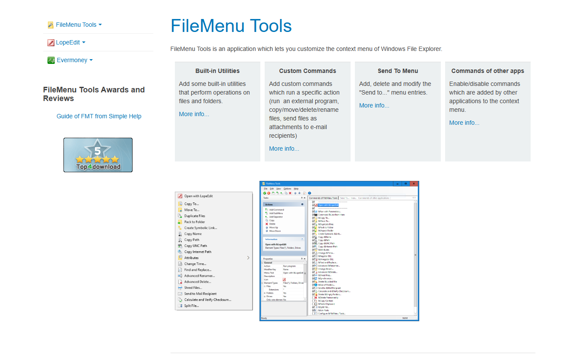The width and height of the screenshot is (563, 354).
Task: Click the Pack to Folder icon in context menu
Action: pos(180,222)
